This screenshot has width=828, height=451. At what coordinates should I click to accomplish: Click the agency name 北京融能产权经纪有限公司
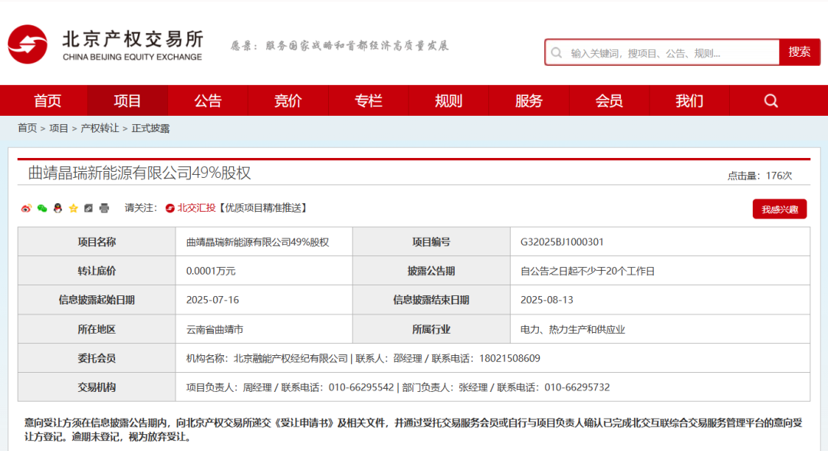[291, 359]
